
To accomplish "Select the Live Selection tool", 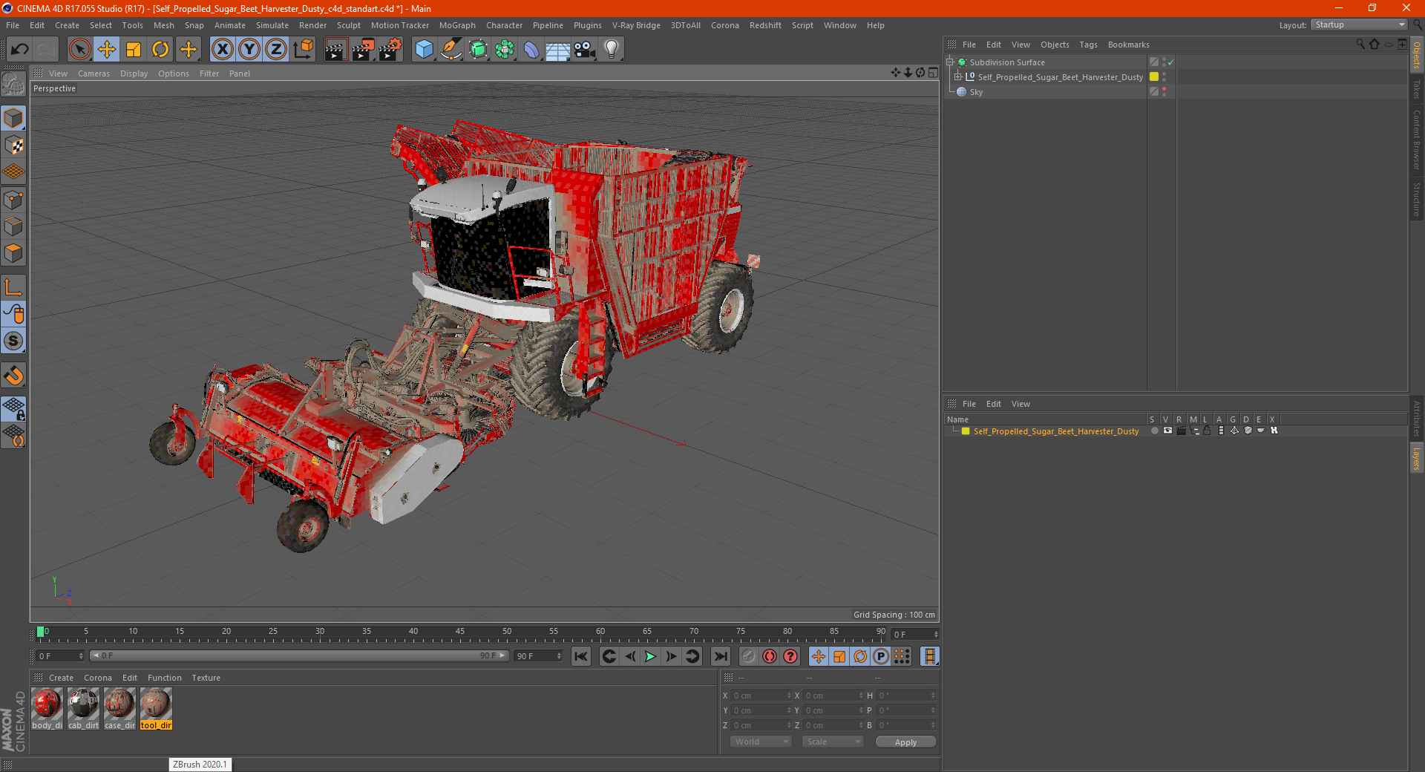I will click(79, 50).
